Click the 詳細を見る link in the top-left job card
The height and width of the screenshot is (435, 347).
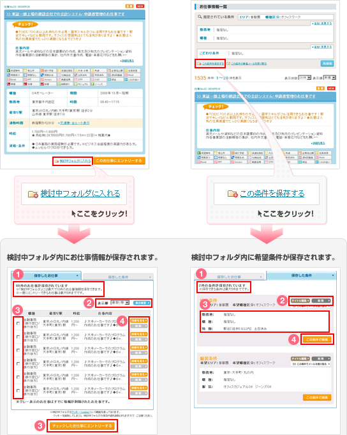[127, 61]
